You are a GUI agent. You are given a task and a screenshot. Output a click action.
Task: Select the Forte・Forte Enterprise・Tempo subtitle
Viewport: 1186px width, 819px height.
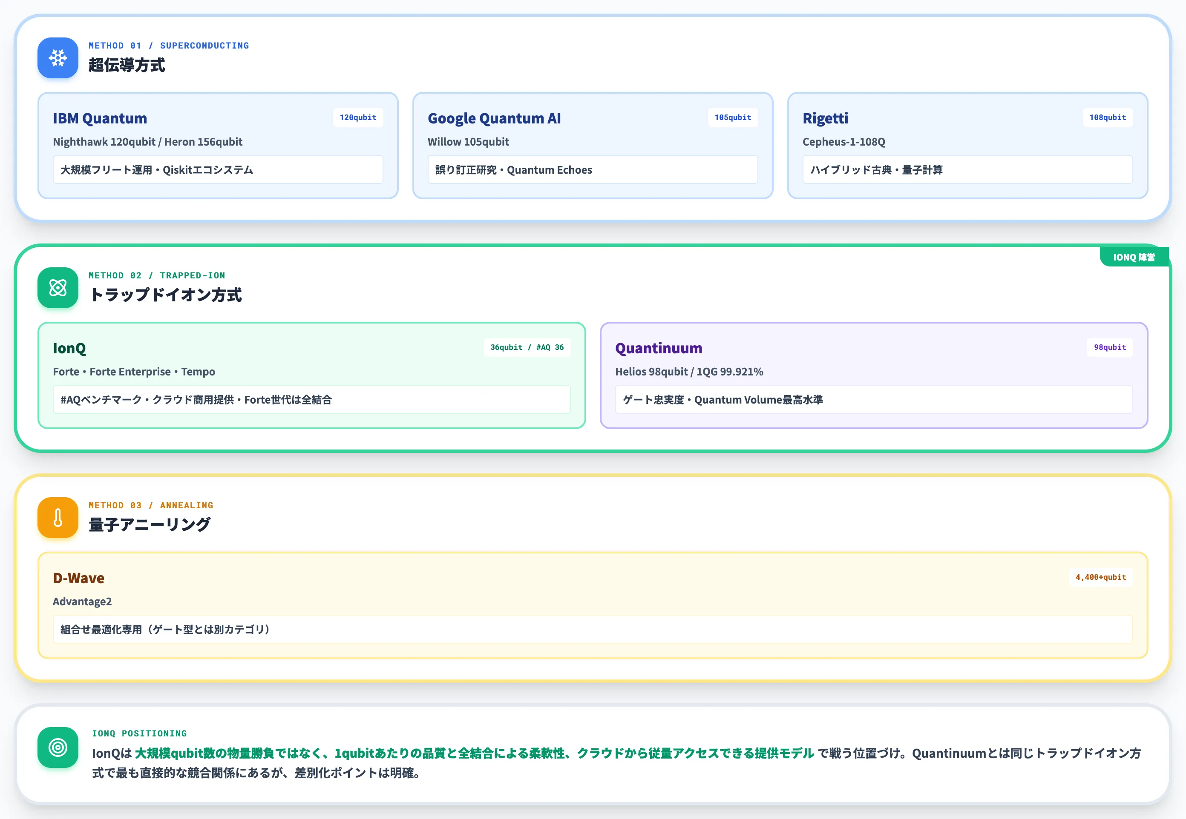(x=134, y=372)
